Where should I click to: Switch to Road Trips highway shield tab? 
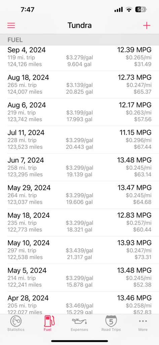[111, 323]
